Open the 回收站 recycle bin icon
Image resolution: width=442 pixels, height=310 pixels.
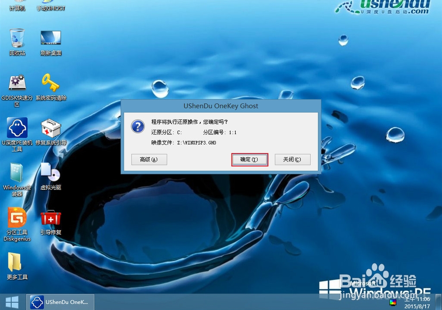pyautogui.click(x=17, y=42)
